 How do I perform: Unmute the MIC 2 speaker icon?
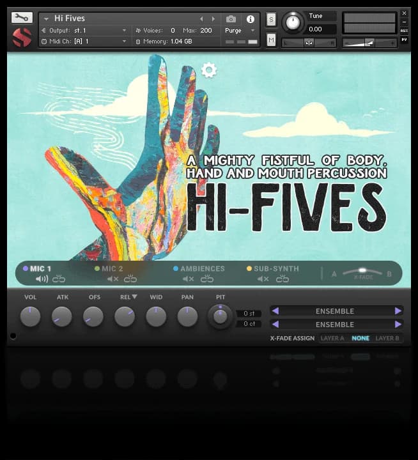coord(112,279)
